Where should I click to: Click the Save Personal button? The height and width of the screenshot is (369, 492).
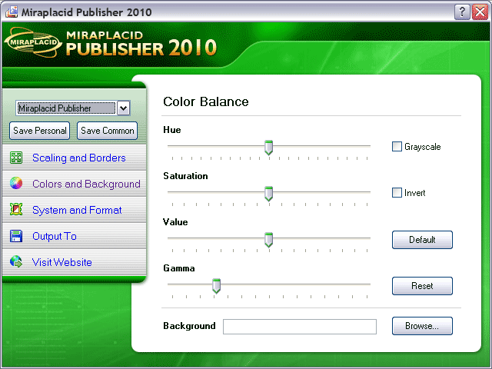coord(39,131)
